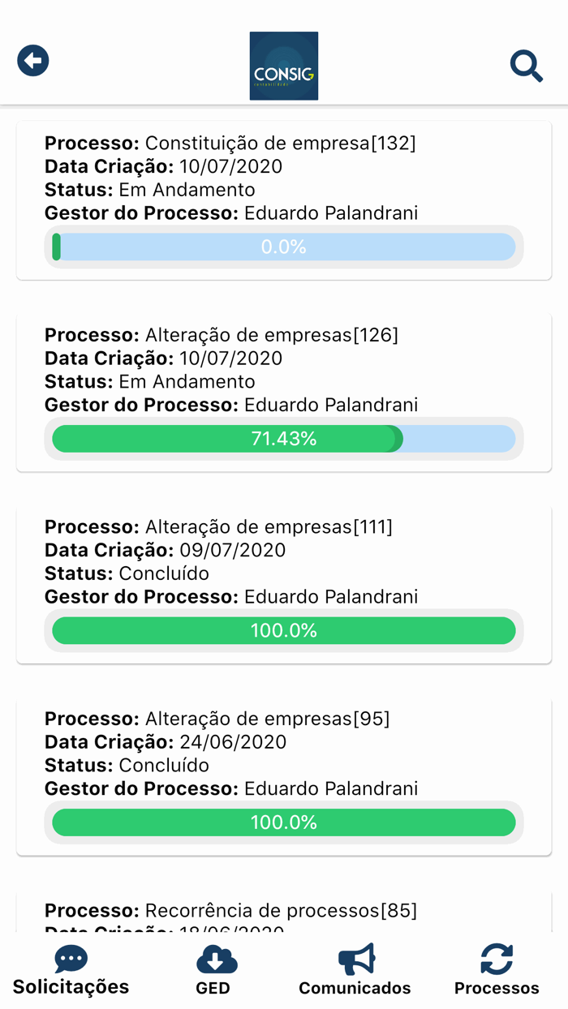The width and height of the screenshot is (568, 1009).
Task: Open the Processos tab label
Action: click(x=497, y=988)
